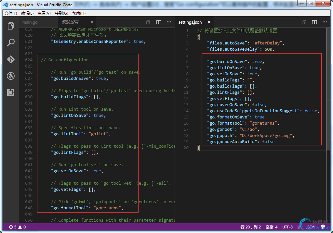Open more actions menu of settings.json group
This screenshot has width=333, height=233.
pos(325,22)
